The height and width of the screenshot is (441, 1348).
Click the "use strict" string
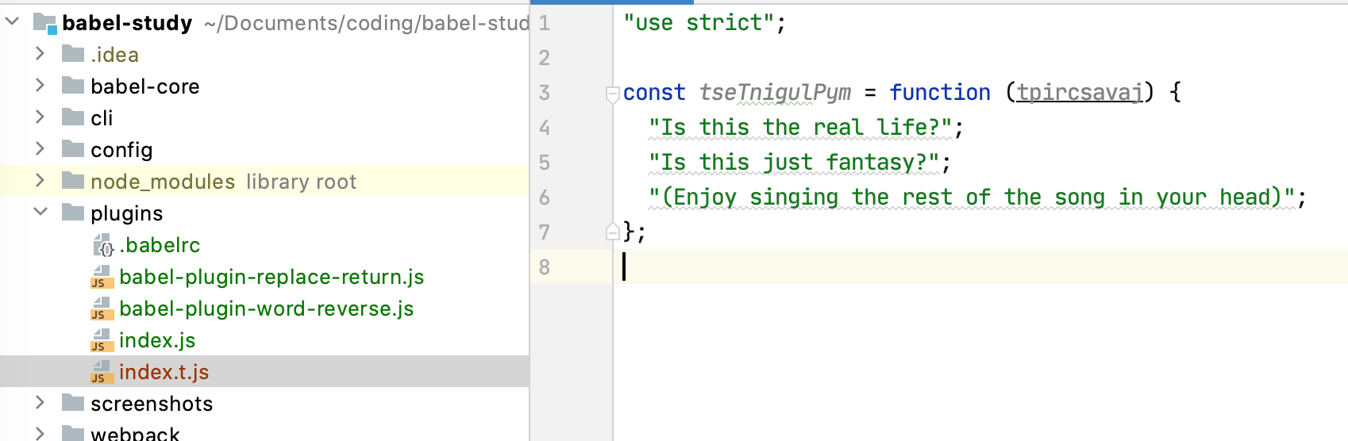tap(699, 23)
